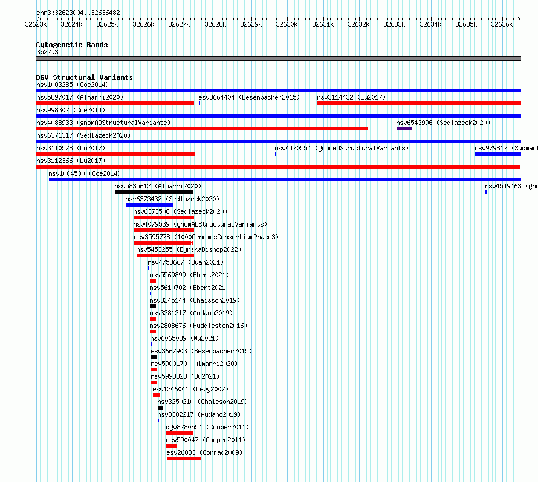538x482 pixels.
Task: Open nsv5835612 (Almarri2020) label
Action: pyautogui.click(x=158, y=186)
